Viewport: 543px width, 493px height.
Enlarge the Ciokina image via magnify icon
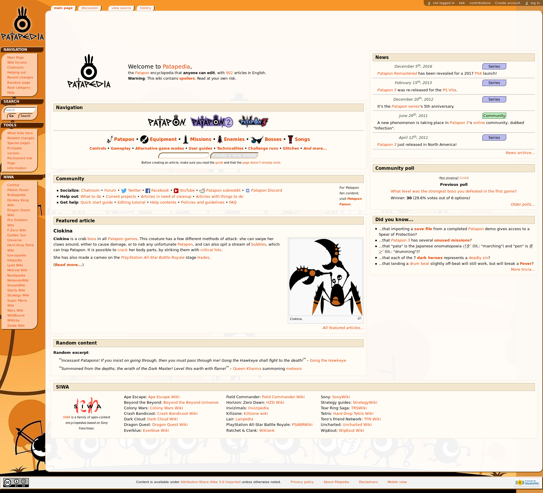(x=359, y=319)
